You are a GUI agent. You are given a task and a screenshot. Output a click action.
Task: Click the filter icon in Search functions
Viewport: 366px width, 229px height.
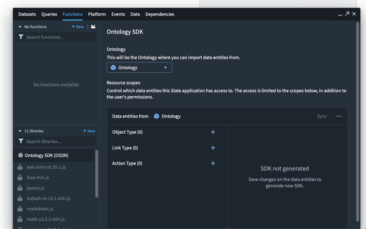[21, 37]
